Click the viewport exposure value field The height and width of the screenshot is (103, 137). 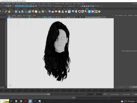pos(77,17)
